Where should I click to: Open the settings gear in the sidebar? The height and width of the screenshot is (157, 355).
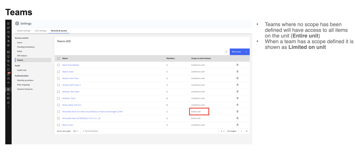click(8, 89)
